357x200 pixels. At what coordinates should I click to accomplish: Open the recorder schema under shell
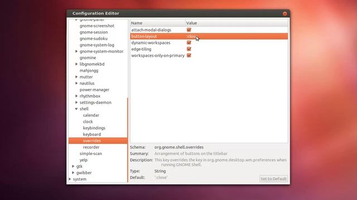click(x=91, y=147)
